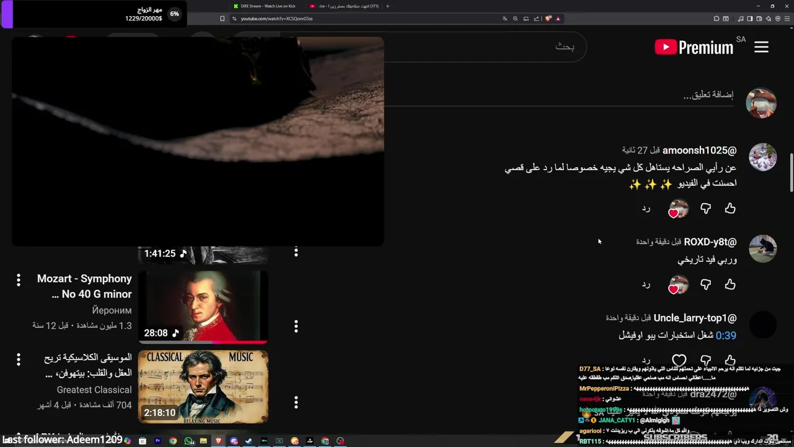Image resolution: width=794 pixels, height=447 pixels.
Task: Open @Uncle_larry-top1 channel name link
Action: tap(695, 318)
